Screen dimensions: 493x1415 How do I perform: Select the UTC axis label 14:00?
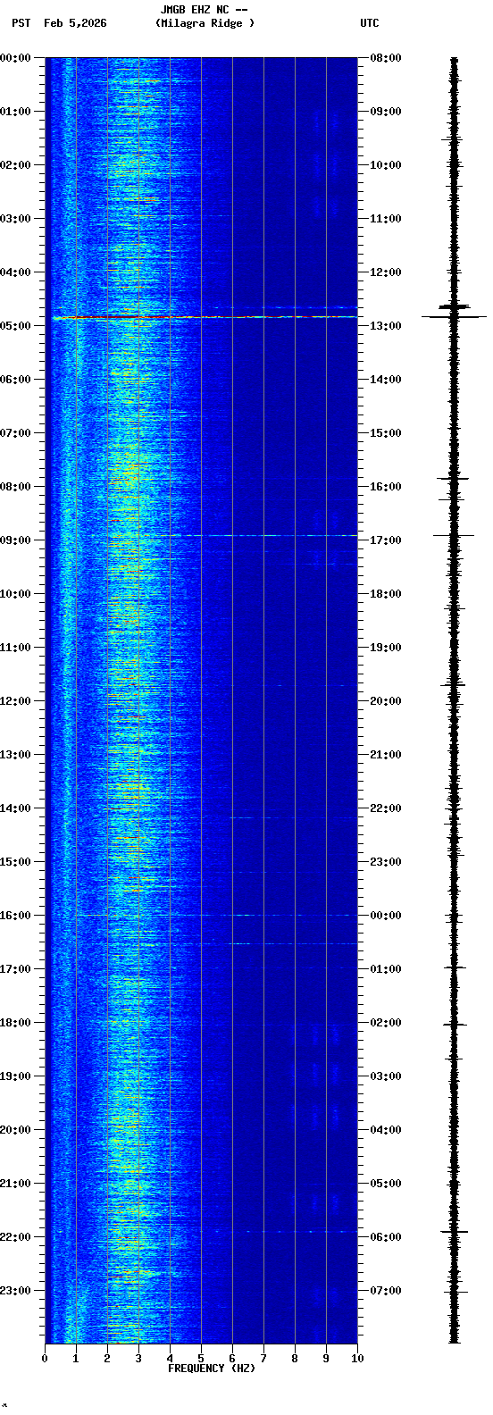pyautogui.click(x=386, y=380)
